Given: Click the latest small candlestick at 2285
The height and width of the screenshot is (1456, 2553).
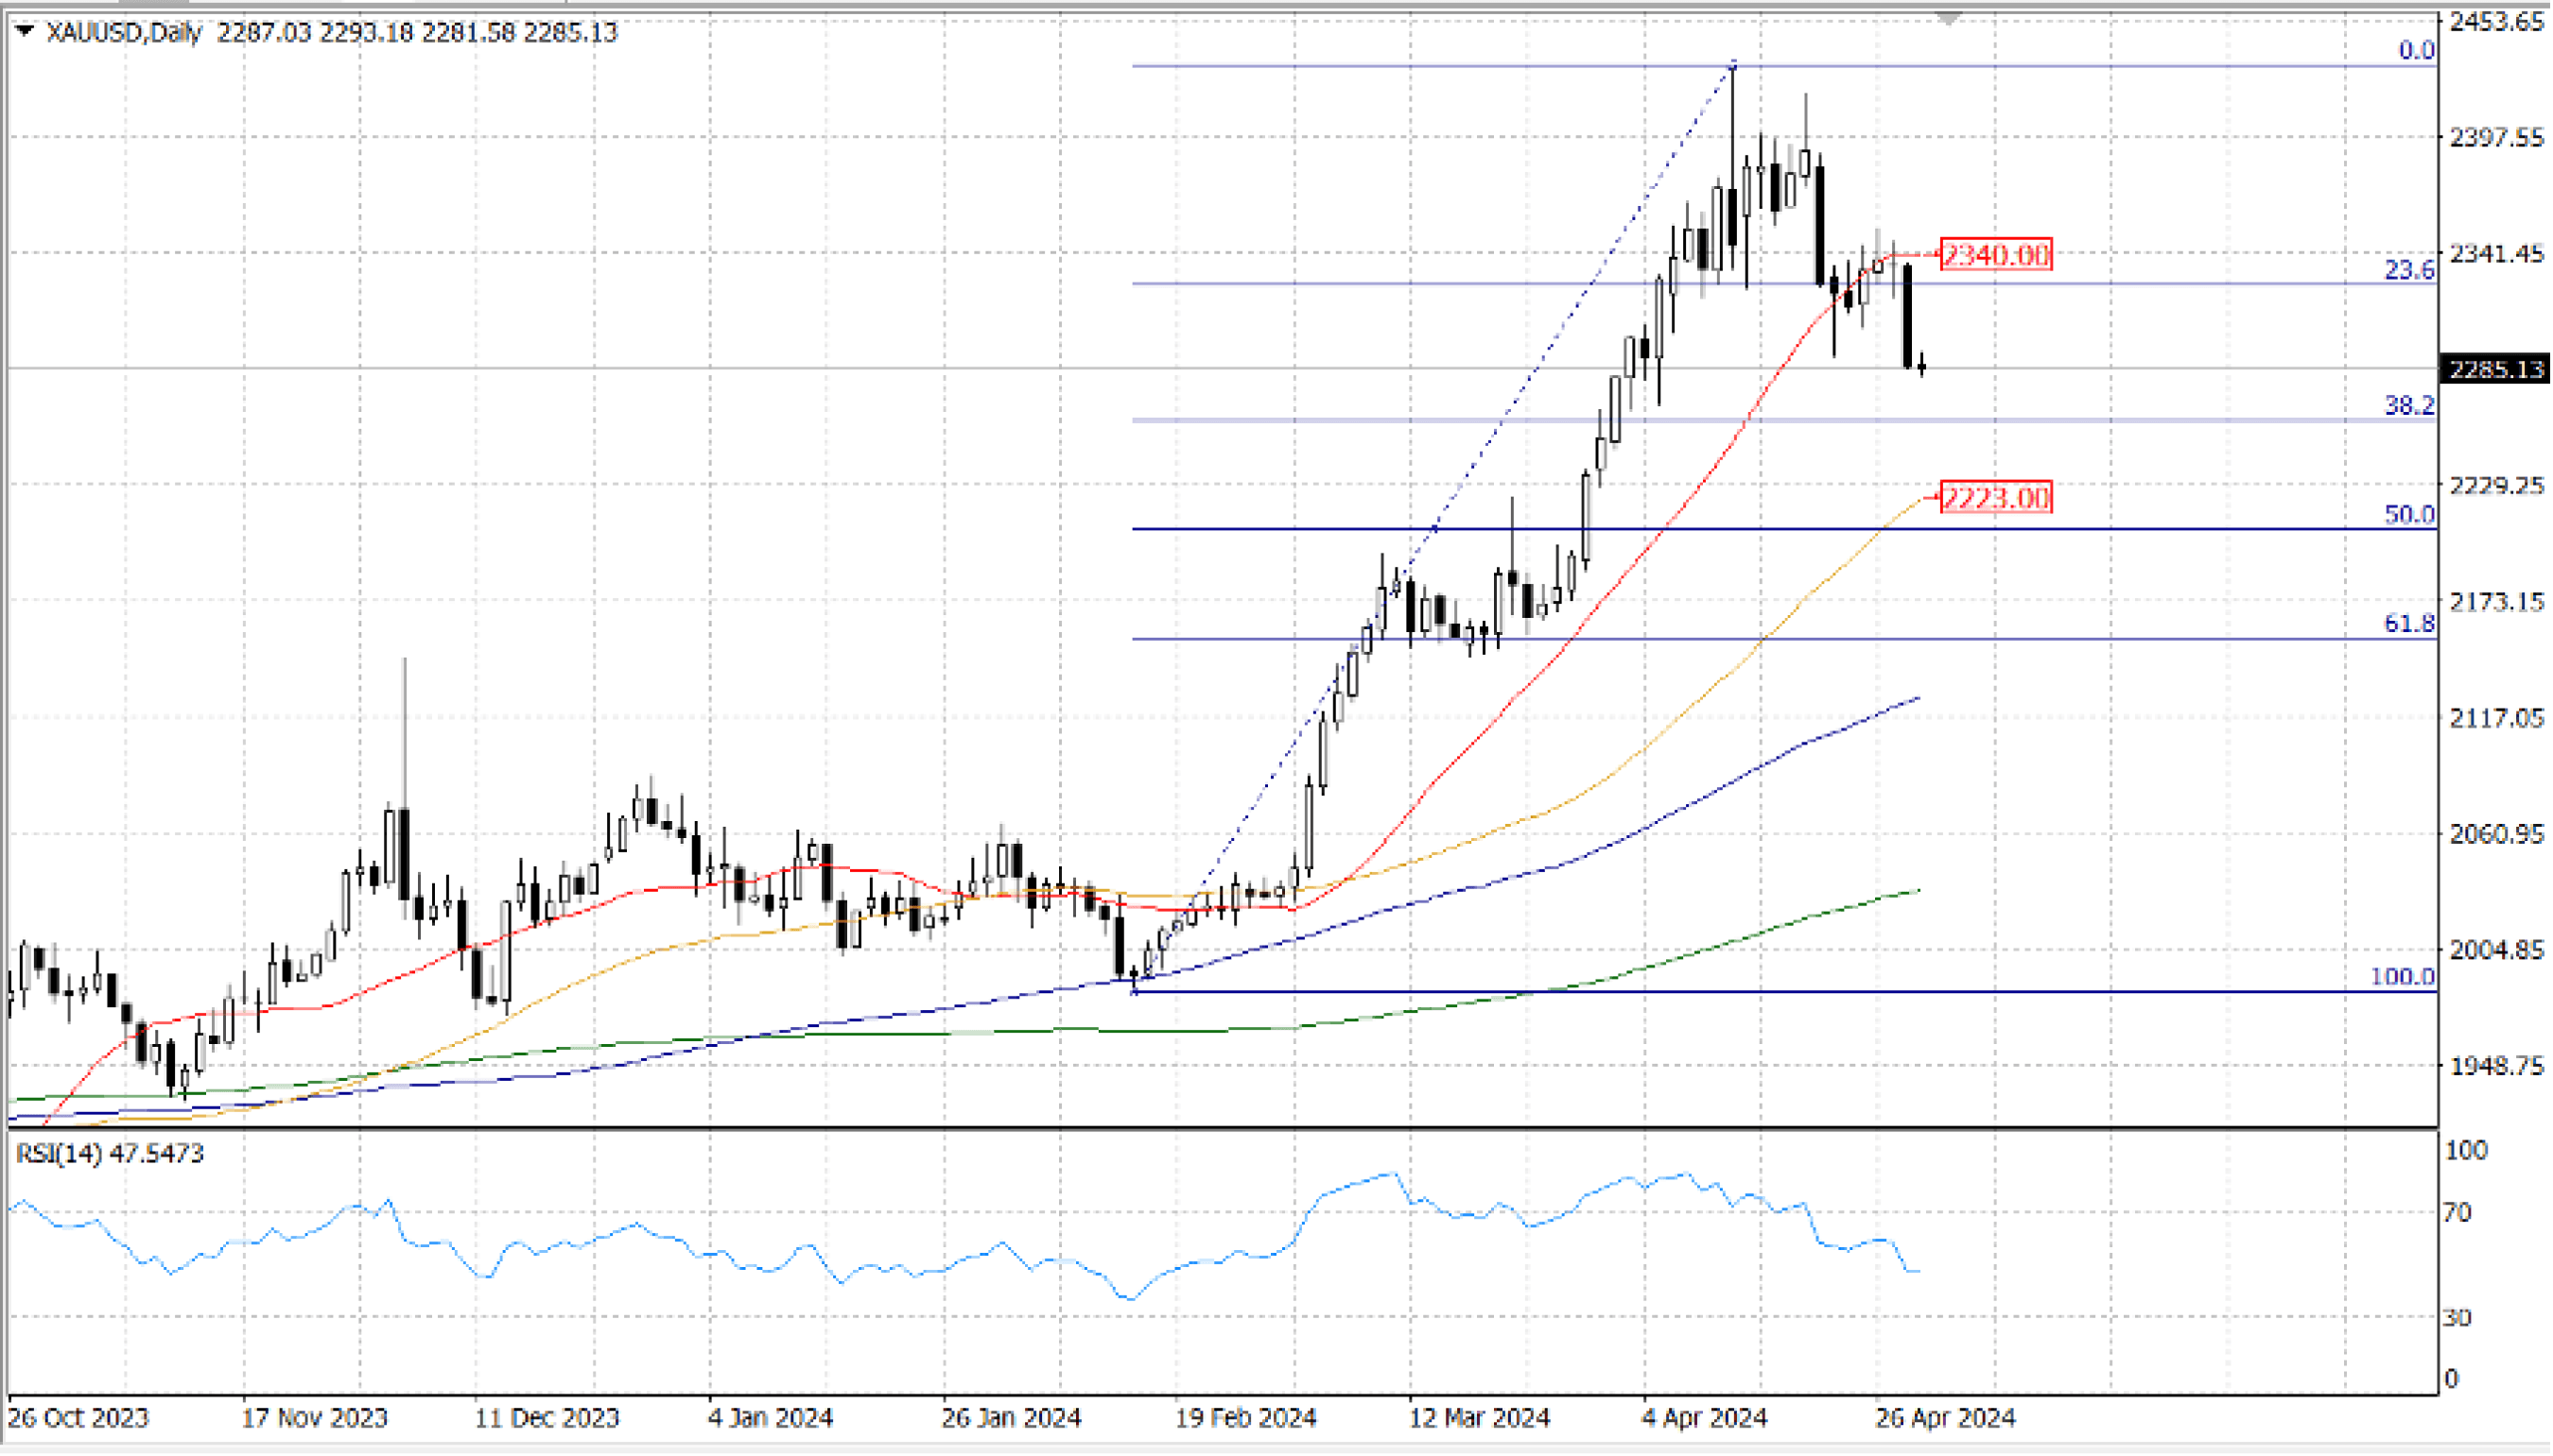Looking at the screenshot, I should pos(1921,367).
